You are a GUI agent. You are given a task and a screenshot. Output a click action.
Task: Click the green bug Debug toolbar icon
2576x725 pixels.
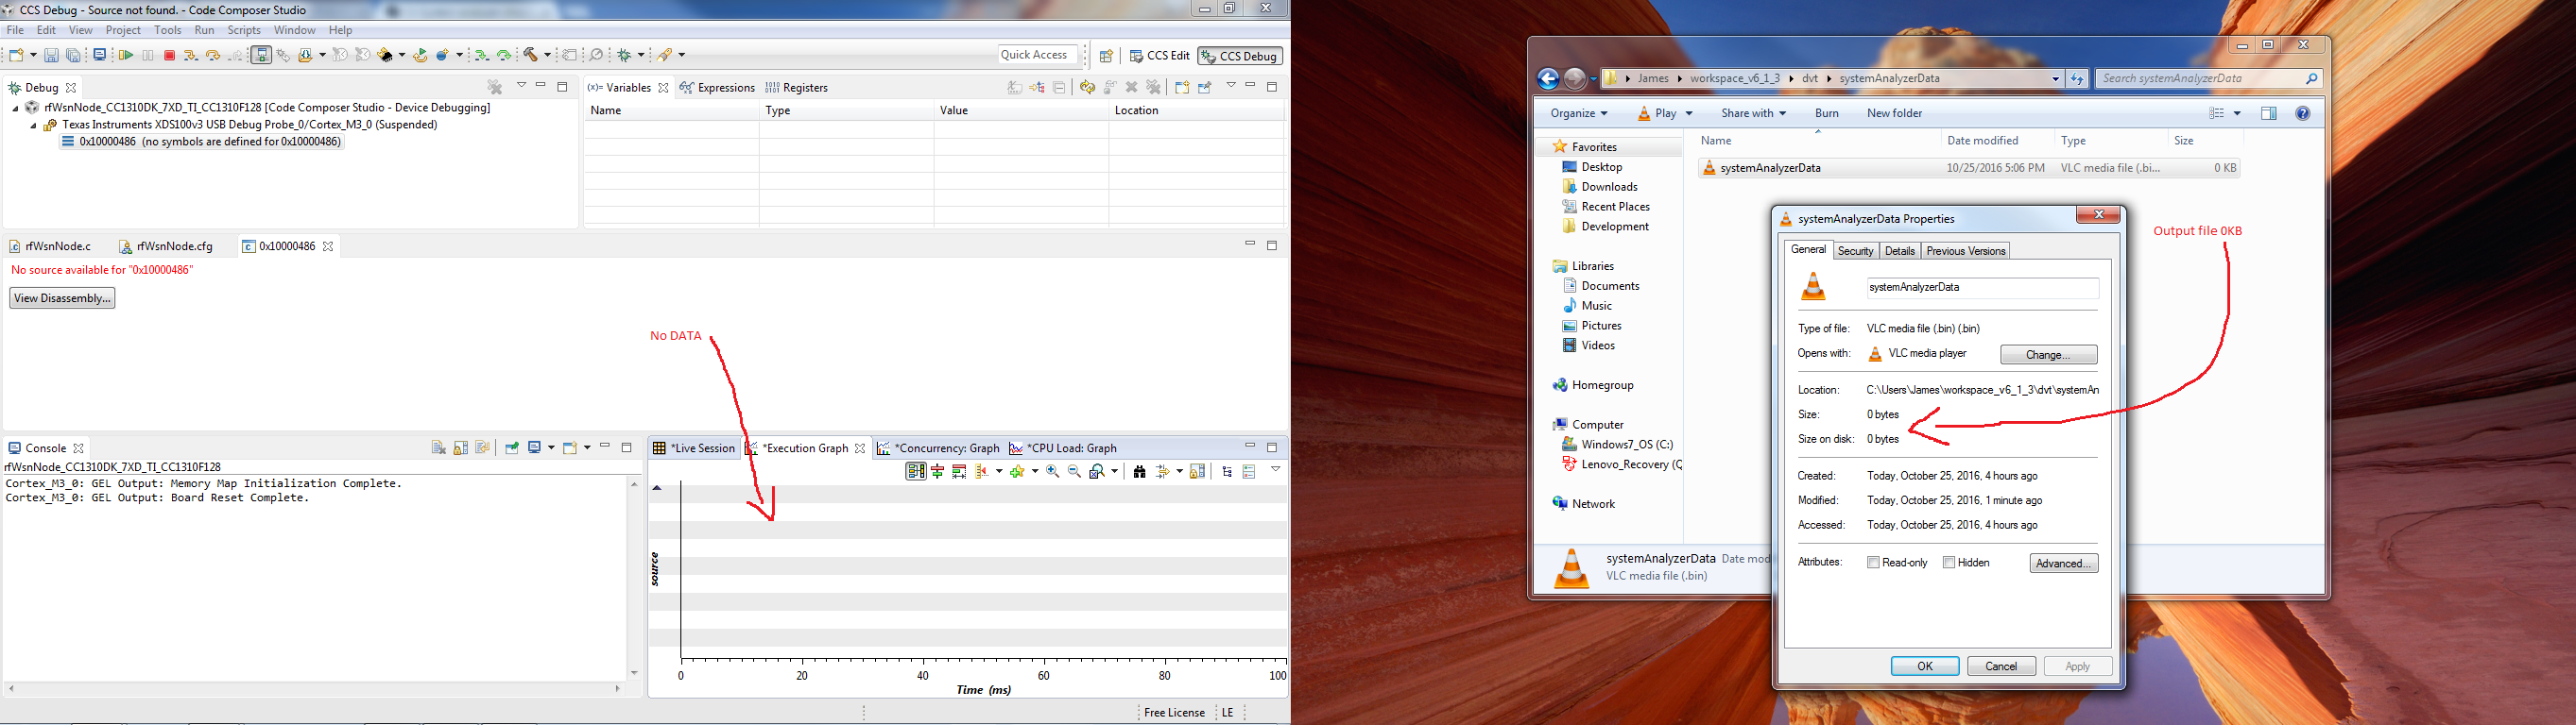[624, 55]
